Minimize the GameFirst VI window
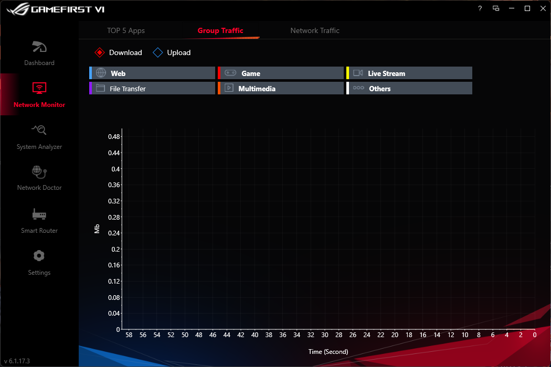Image resolution: width=551 pixels, height=367 pixels. pyautogui.click(x=512, y=8)
